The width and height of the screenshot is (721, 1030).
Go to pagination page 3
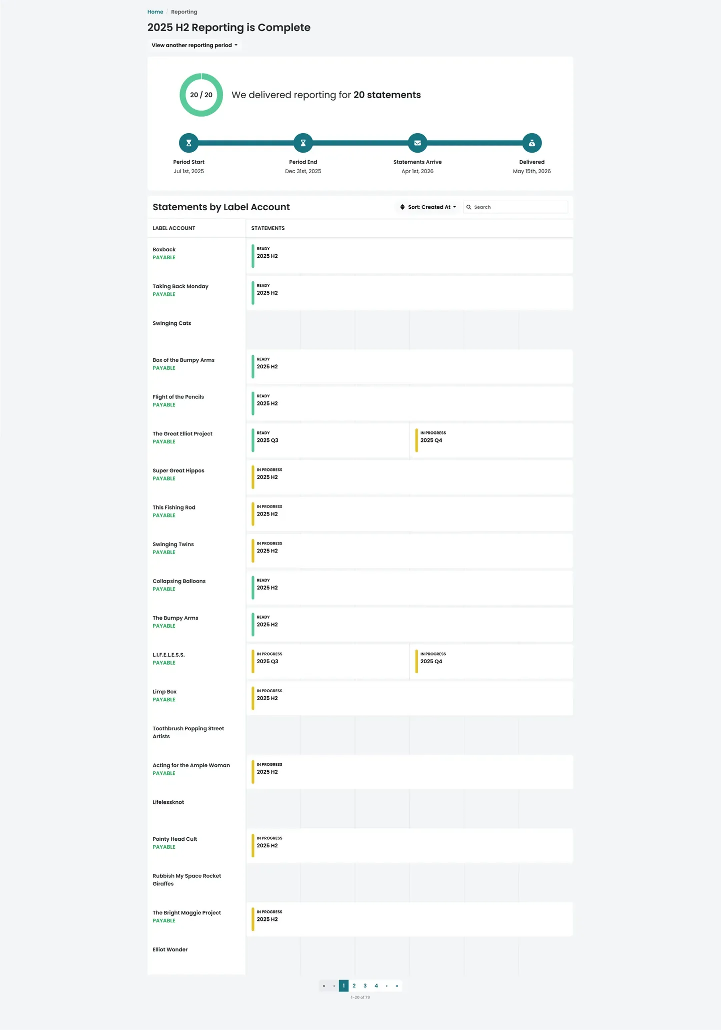[365, 985]
